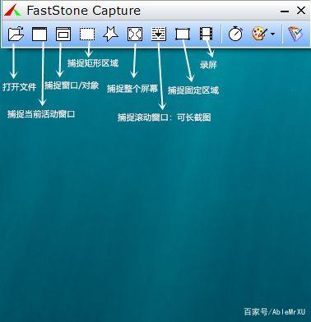The height and width of the screenshot is (322, 311).
Task: Expand the output destination dropdown arrow
Action: (272, 34)
